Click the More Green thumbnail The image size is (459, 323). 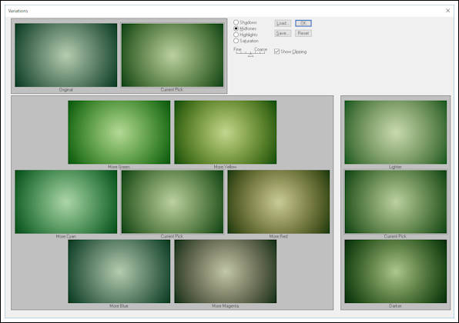click(x=119, y=132)
